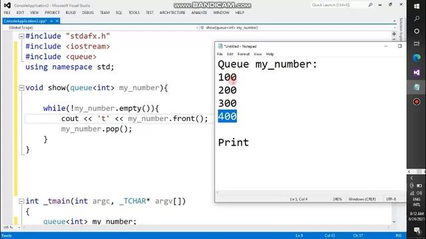Open the TEAM menu
This screenshot has width=426, height=239.
point(105,13)
